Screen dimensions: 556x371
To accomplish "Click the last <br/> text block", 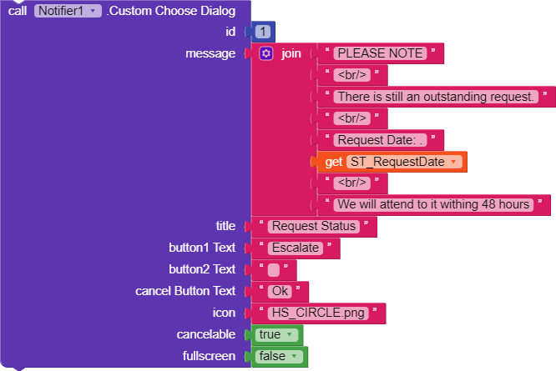I will tap(352, 183).
